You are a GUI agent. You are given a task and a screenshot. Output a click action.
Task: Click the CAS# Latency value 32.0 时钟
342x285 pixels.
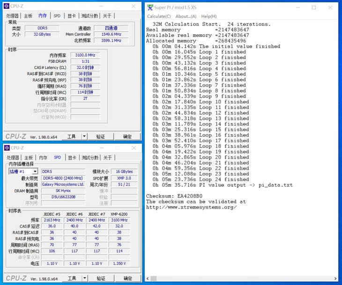85,67
